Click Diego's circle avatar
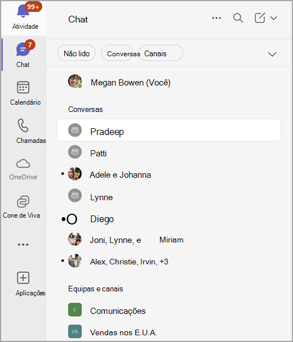Screen dimensions: 293x342 (72, 219)
